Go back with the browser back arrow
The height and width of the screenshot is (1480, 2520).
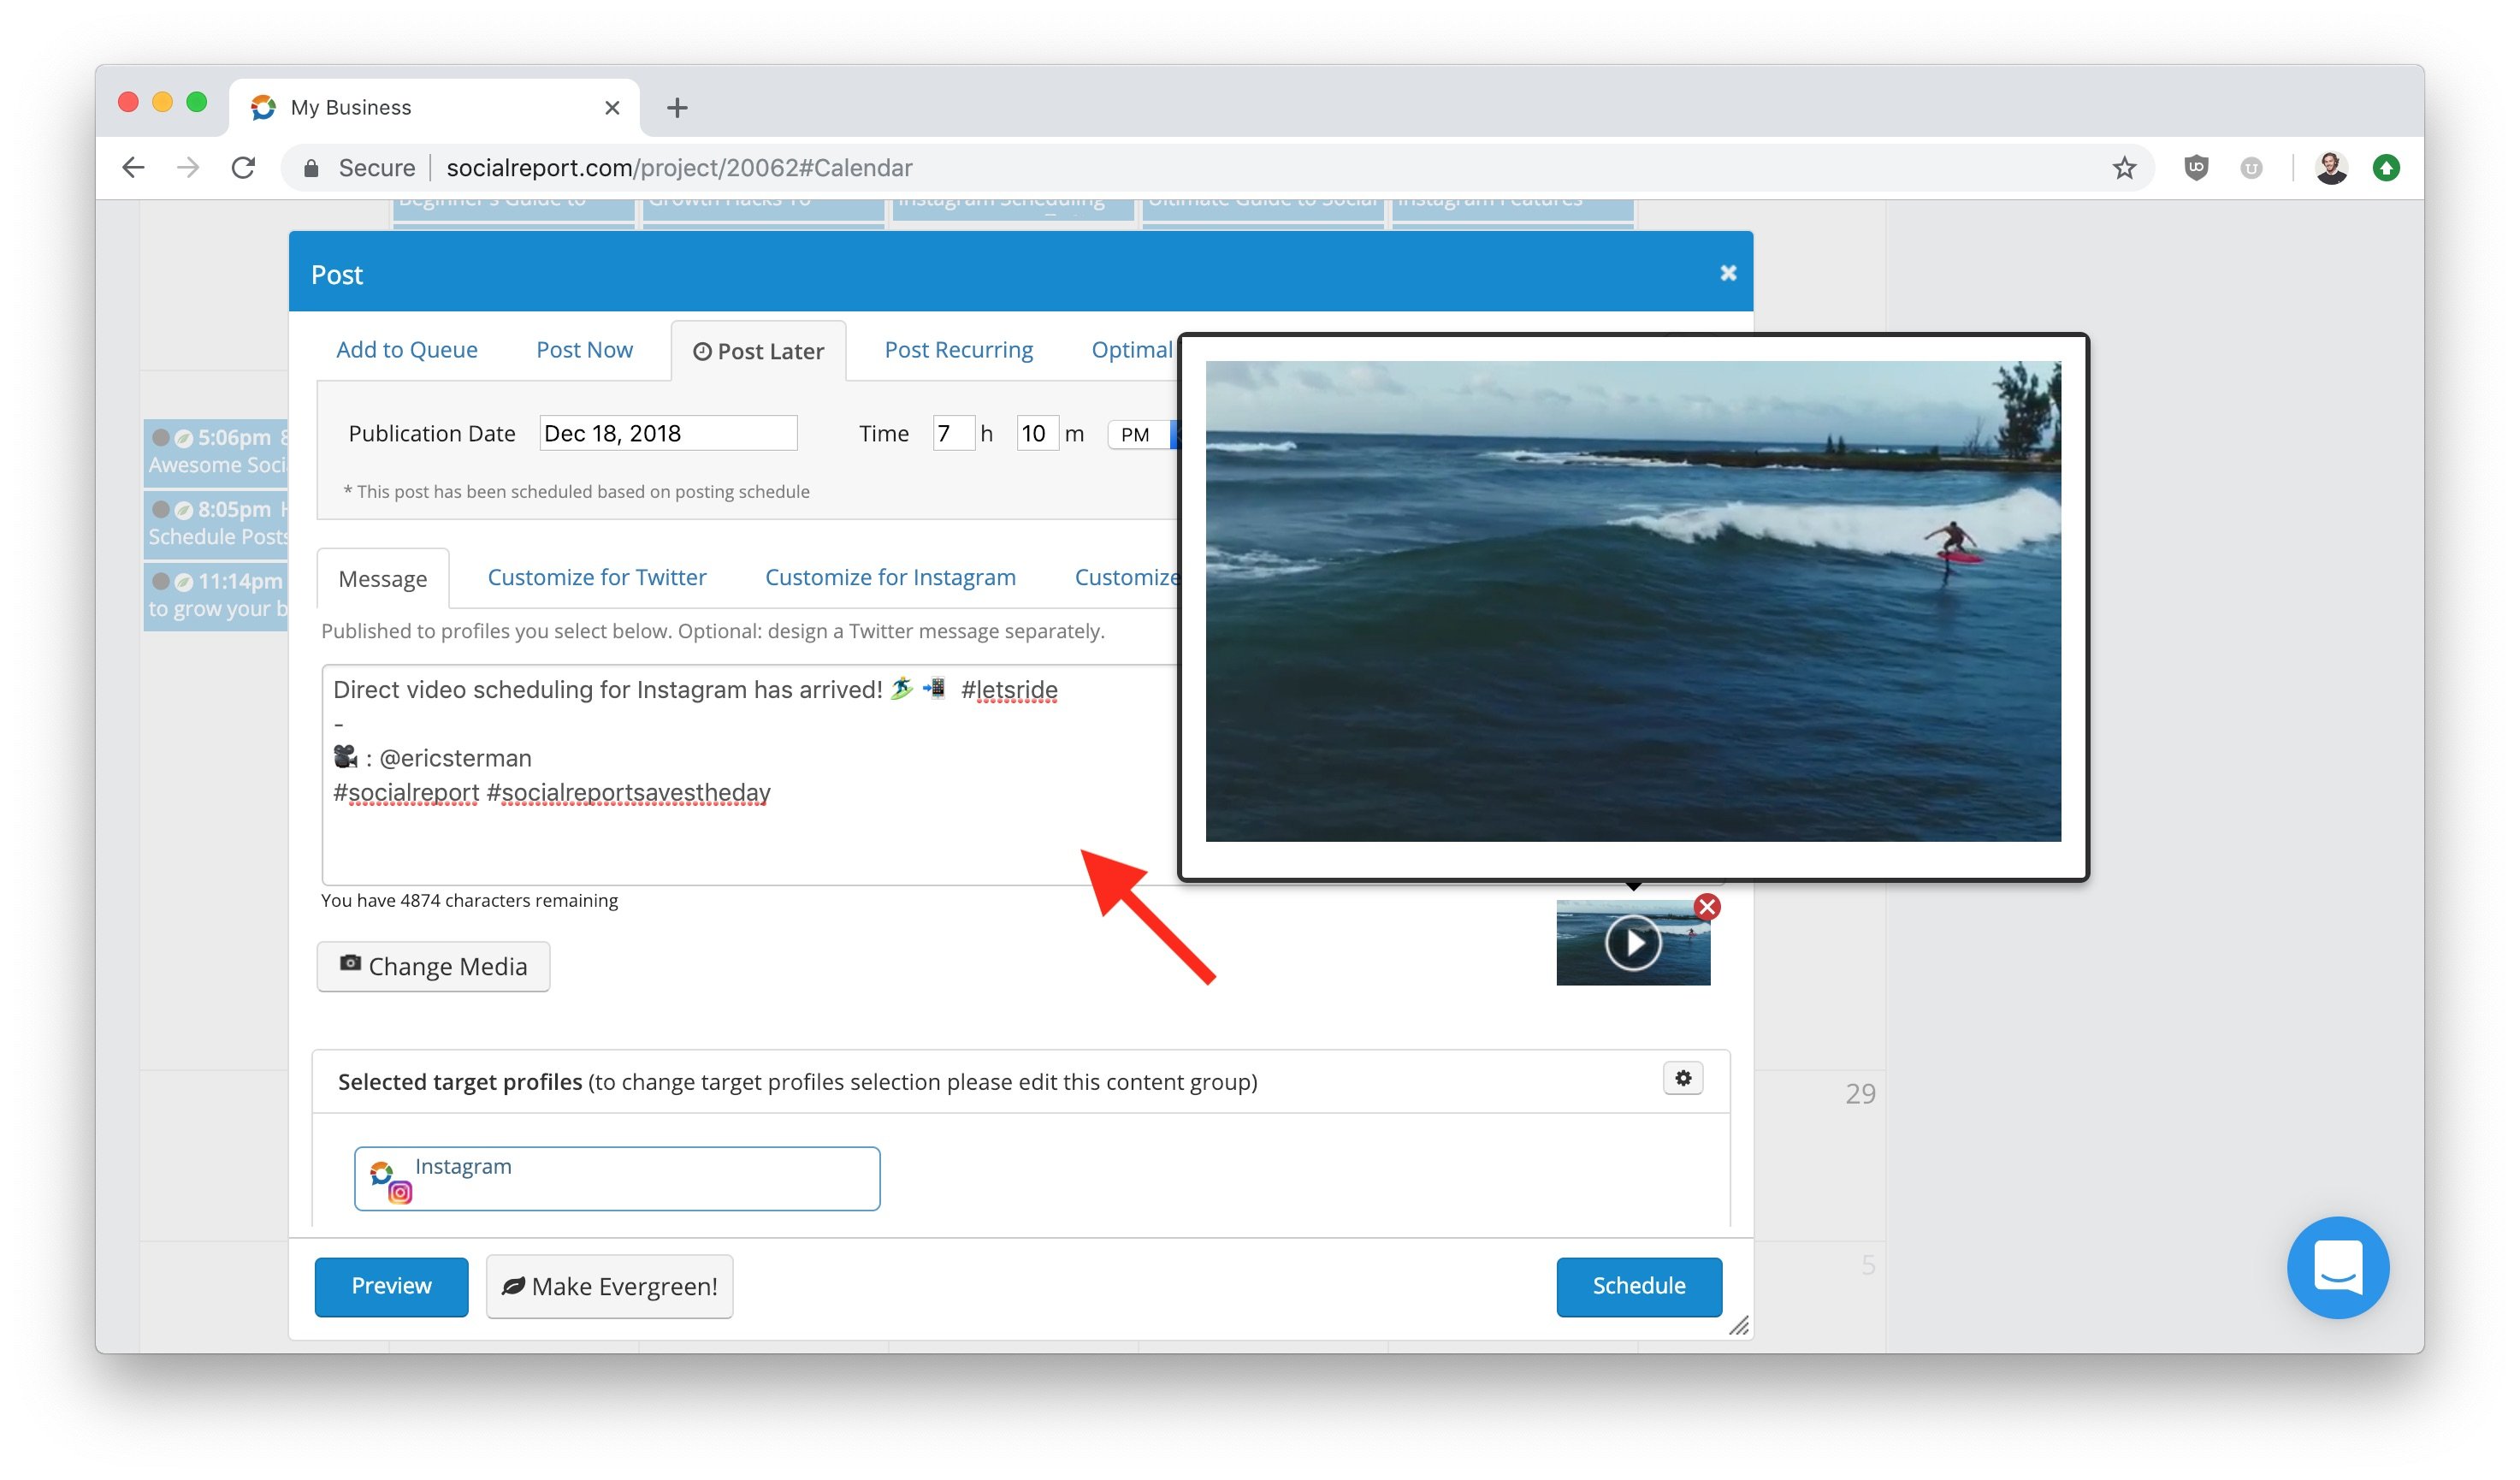pyautogui.click(x=133, y=167)
